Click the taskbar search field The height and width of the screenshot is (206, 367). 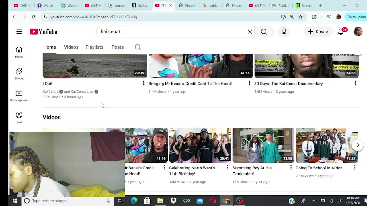click(x=67, y=201)
